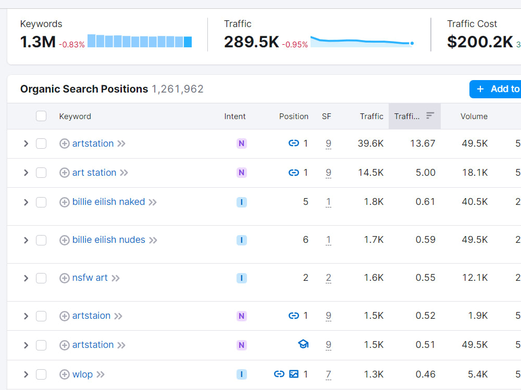The image size is (521, 390).
Task: Click the sitelinks icon in art station row
Action: coord(293,173)
